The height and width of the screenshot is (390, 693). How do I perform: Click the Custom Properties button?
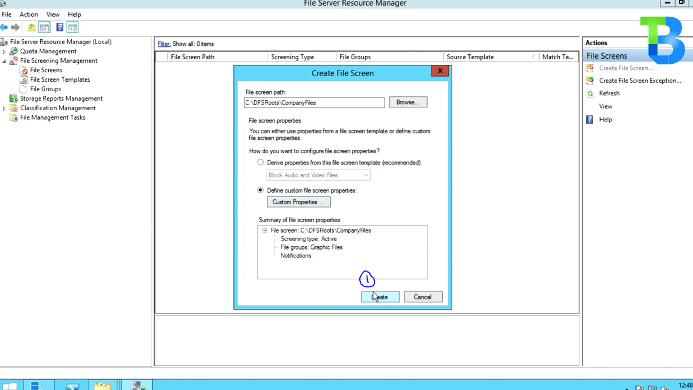[298, 202]
